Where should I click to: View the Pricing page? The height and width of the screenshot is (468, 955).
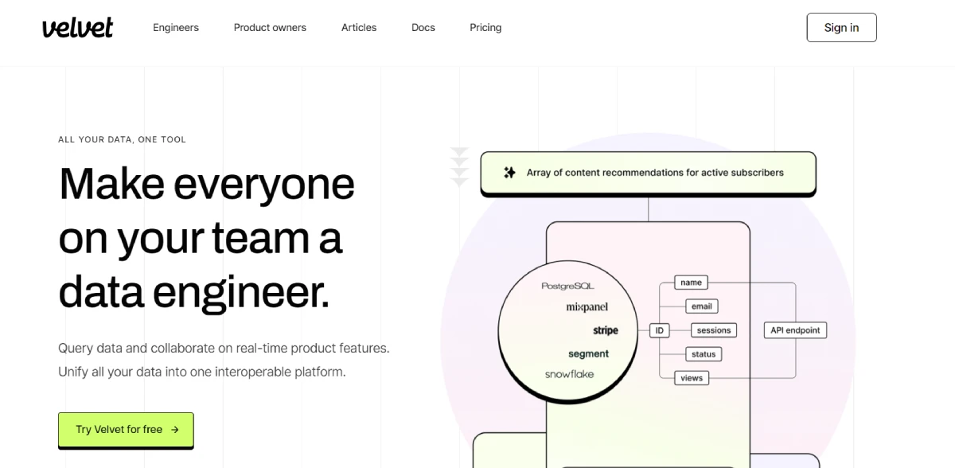click(485, 27)
